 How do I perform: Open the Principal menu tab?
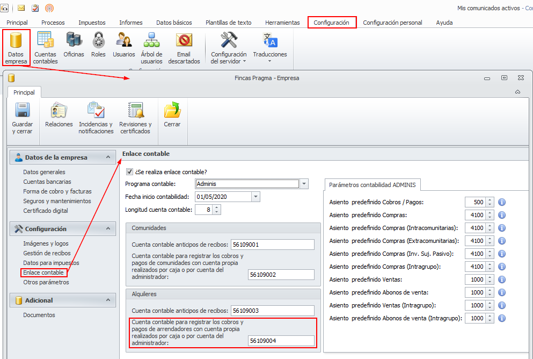point(17,23)
